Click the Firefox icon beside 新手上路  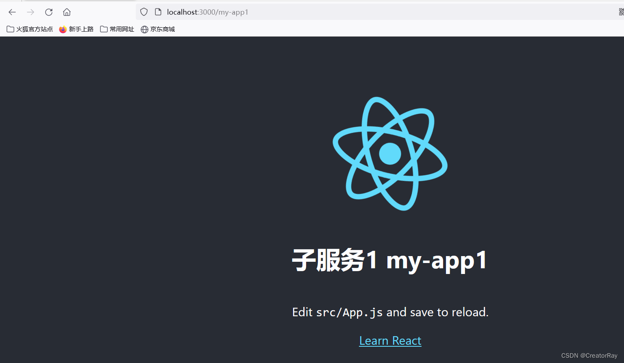[x=63, y=29]
